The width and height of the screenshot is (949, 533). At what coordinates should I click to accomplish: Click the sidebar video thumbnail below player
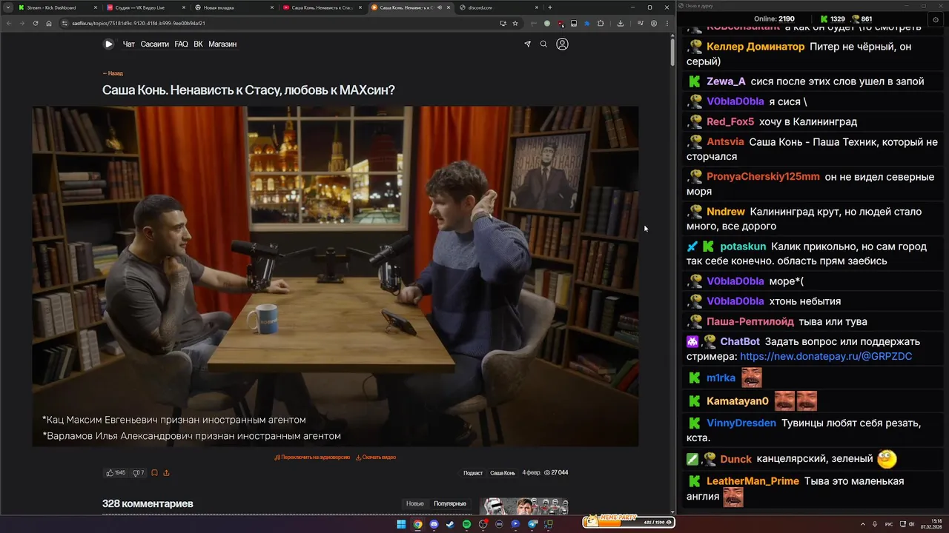(x=523, y=506)
